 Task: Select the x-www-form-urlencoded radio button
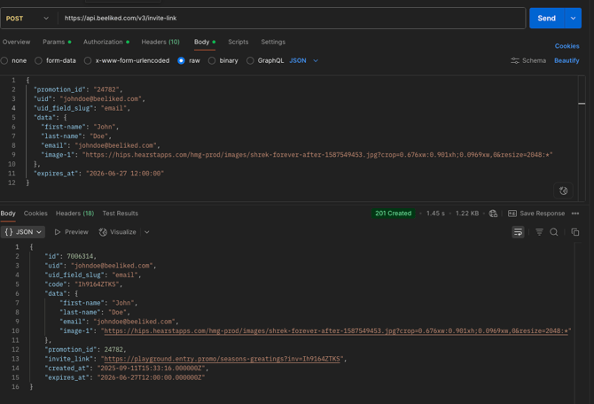click(88, 60)
